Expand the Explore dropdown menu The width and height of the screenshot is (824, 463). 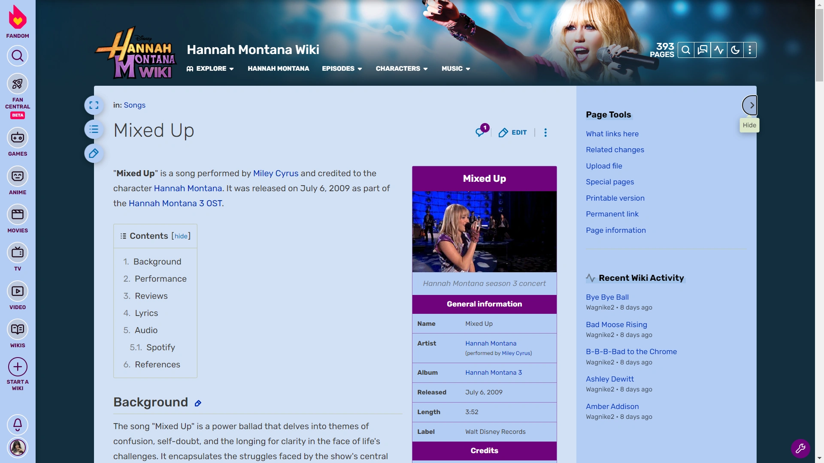[211, 69]
